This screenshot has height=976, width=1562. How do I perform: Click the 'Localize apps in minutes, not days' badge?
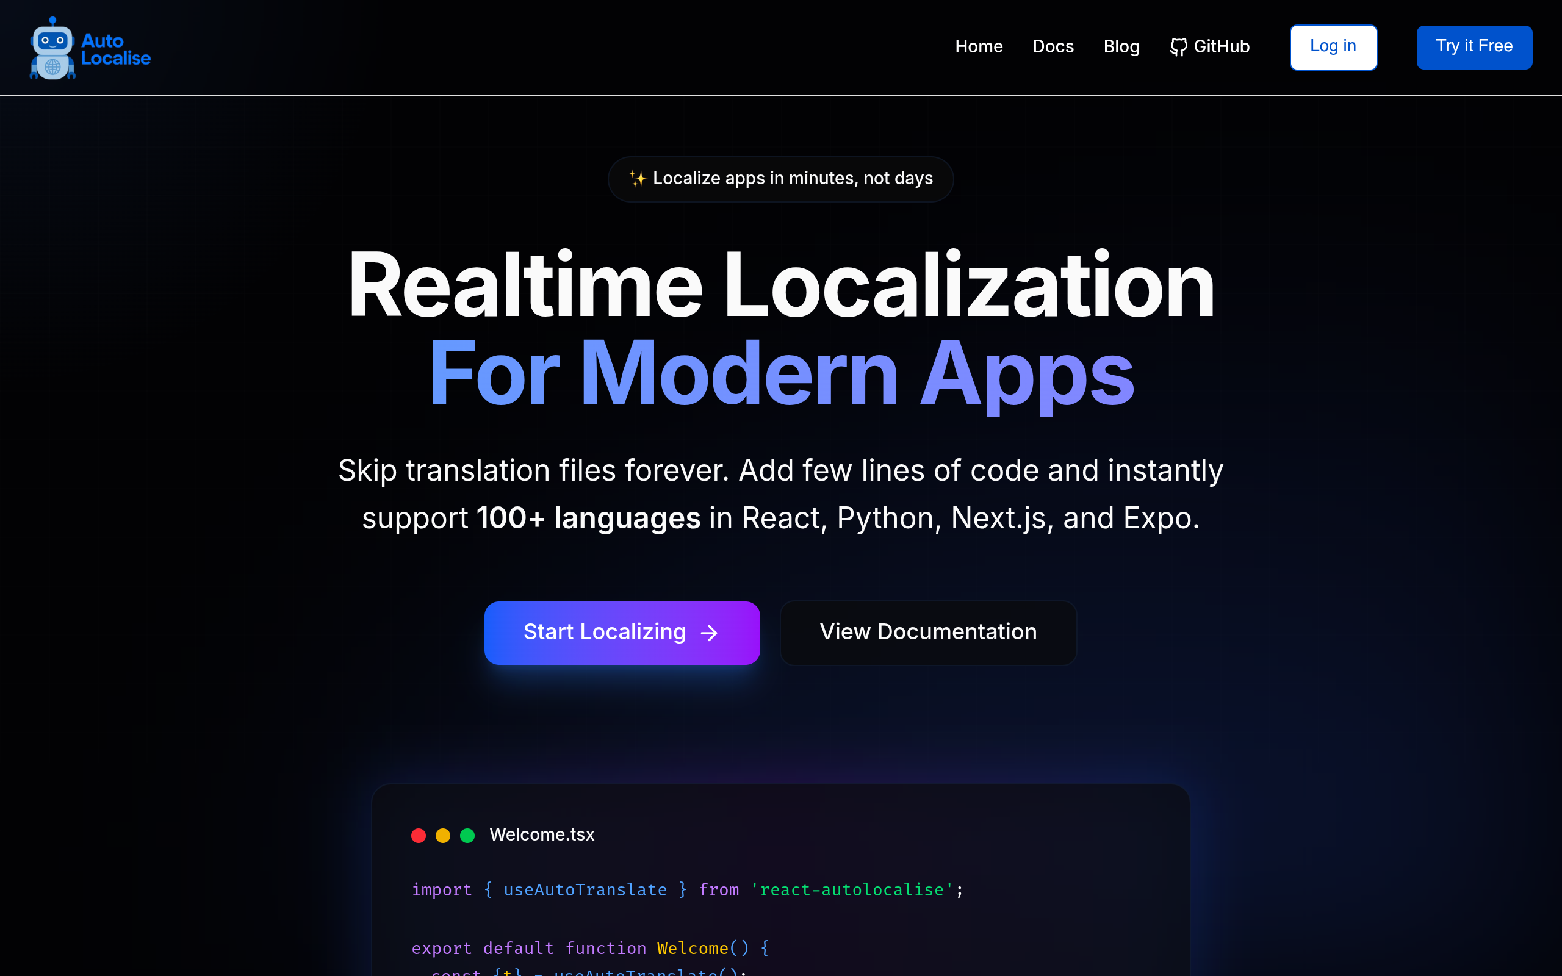coord(780,179)
